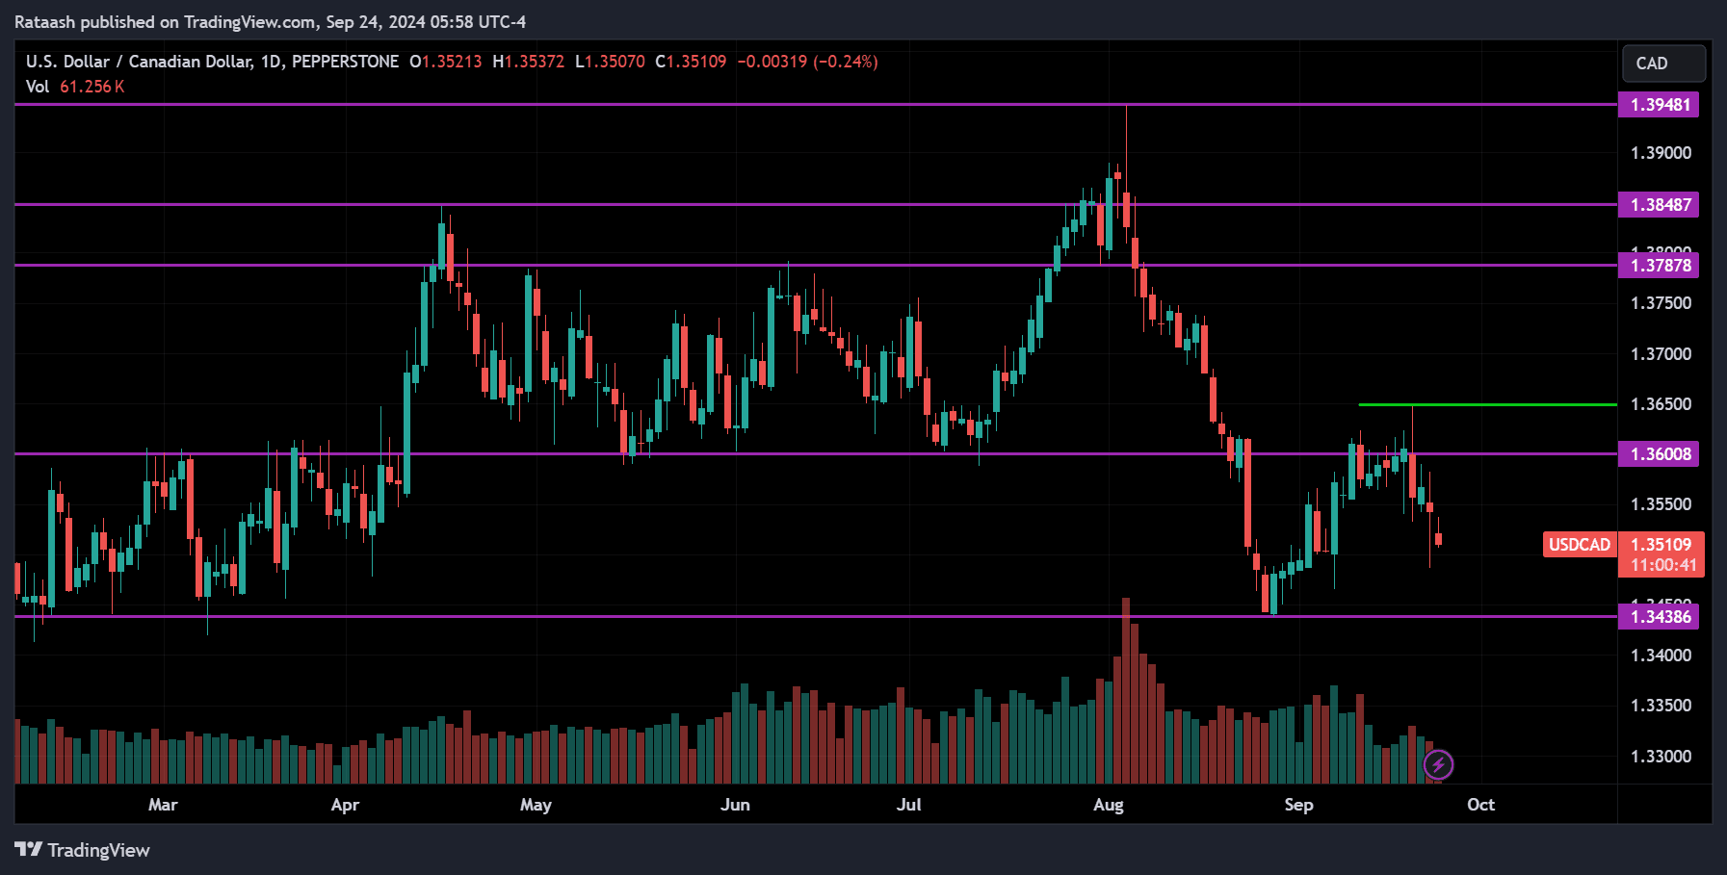This screenshot has width=1727, height=875.
Task: Click the Aug label on time axis
Action: pos(1109,805)
